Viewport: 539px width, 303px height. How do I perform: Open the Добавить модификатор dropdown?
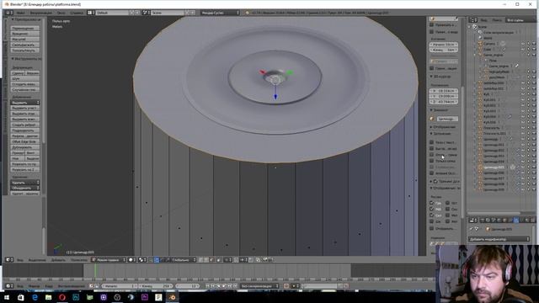(499, 239)
